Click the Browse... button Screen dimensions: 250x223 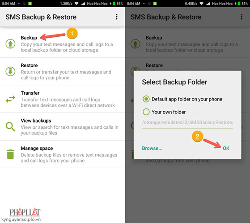point(152,149)
